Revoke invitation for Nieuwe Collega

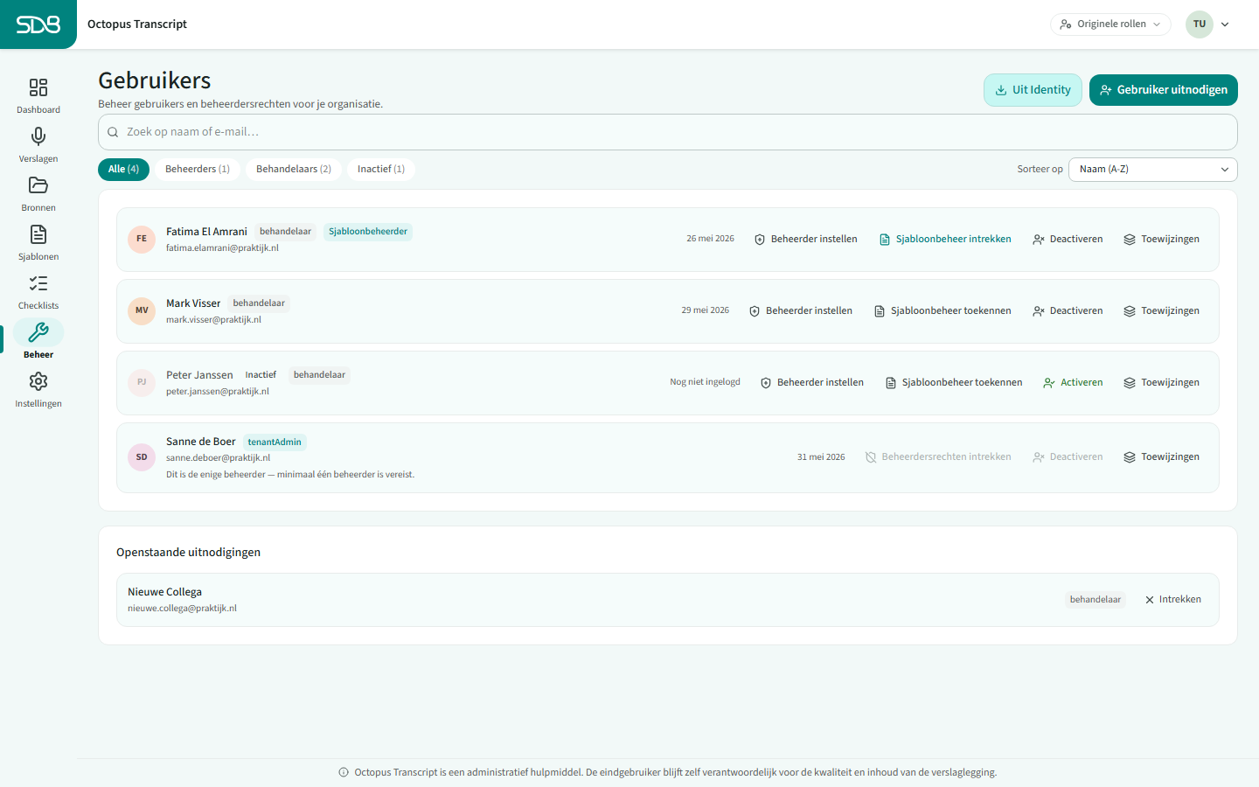pos(1172,600)
